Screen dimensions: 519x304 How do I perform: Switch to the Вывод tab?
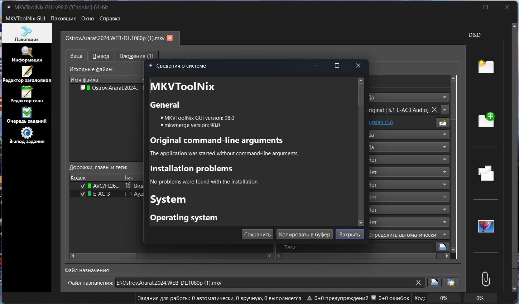101,56
